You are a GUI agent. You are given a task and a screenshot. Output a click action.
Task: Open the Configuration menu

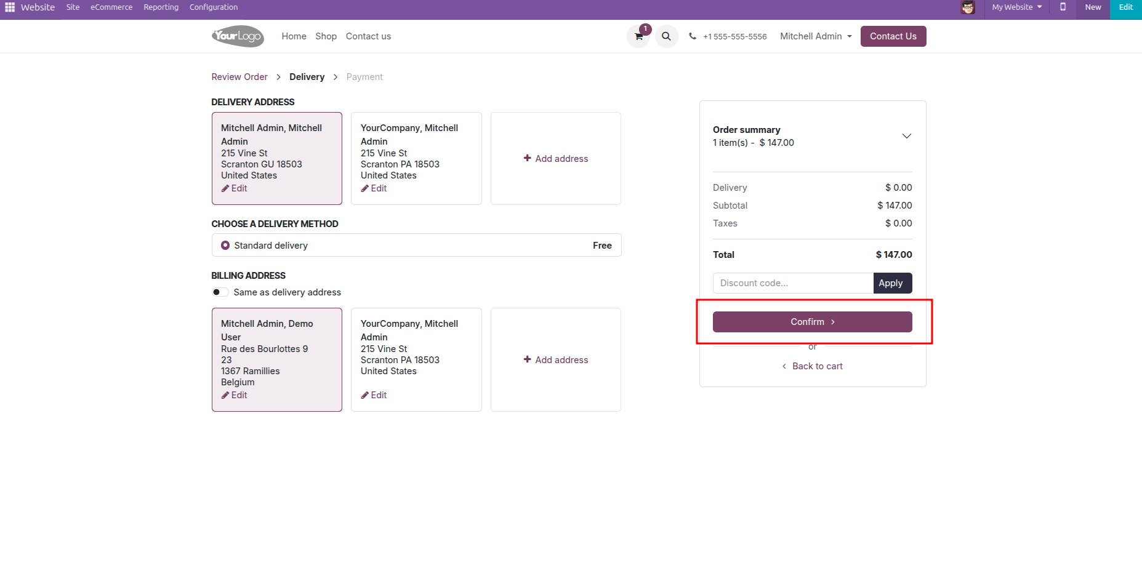pyautogui.click(x=214, y=7)
